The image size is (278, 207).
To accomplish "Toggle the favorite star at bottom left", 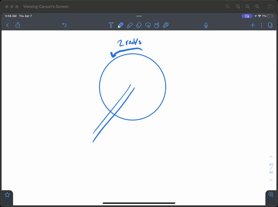I will coord(7,195).
